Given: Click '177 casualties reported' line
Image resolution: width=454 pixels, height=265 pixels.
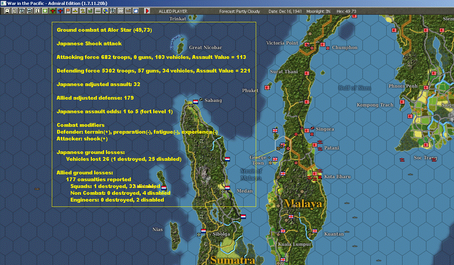Looking at the screenshot, I should pyautogui.click(x=98, y=179).
